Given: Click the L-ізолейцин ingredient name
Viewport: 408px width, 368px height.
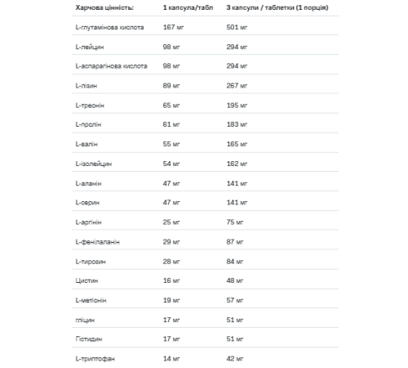Looking at the screenshot, I should 94,164.
